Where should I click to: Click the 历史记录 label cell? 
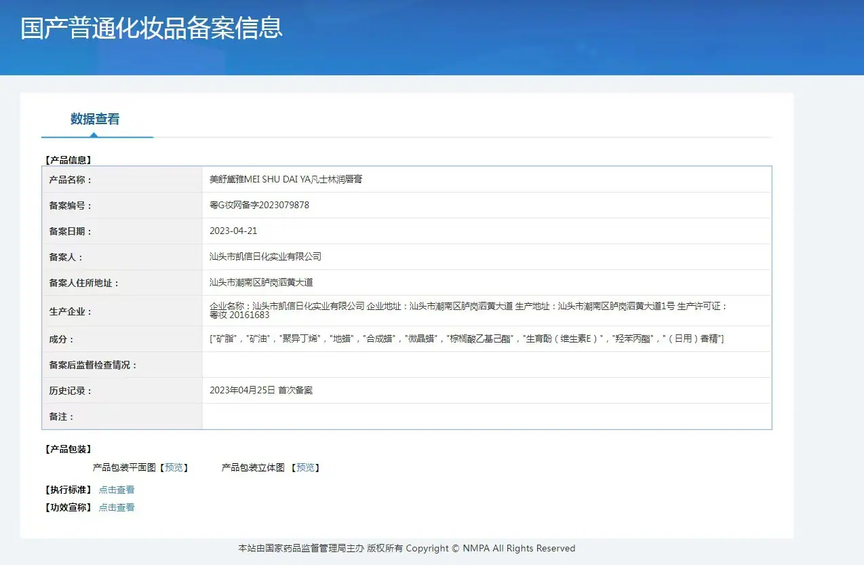point(123,391)
